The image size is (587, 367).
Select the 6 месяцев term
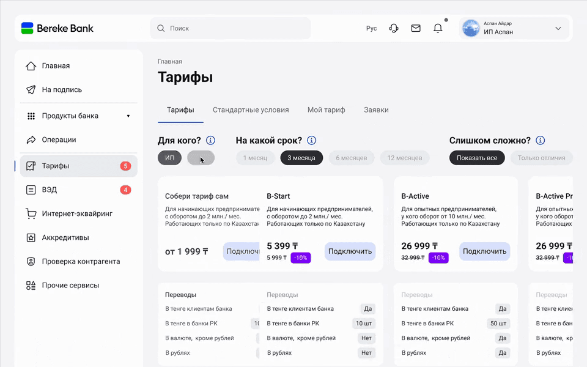[352, 158]
